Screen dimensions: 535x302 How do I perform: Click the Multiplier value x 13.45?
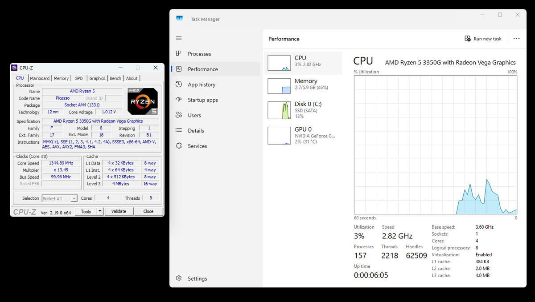[x=61, y=170]
